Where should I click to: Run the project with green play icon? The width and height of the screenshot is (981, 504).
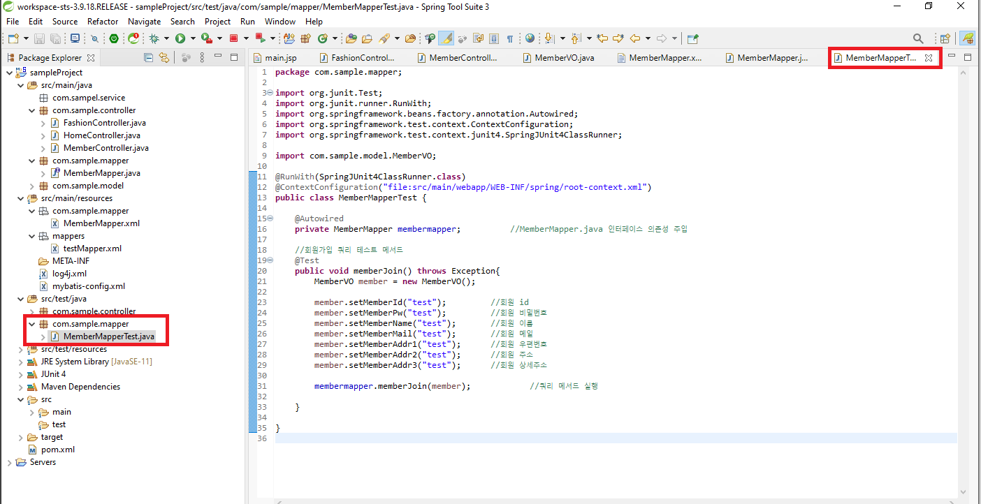click(x=180, y=38)
